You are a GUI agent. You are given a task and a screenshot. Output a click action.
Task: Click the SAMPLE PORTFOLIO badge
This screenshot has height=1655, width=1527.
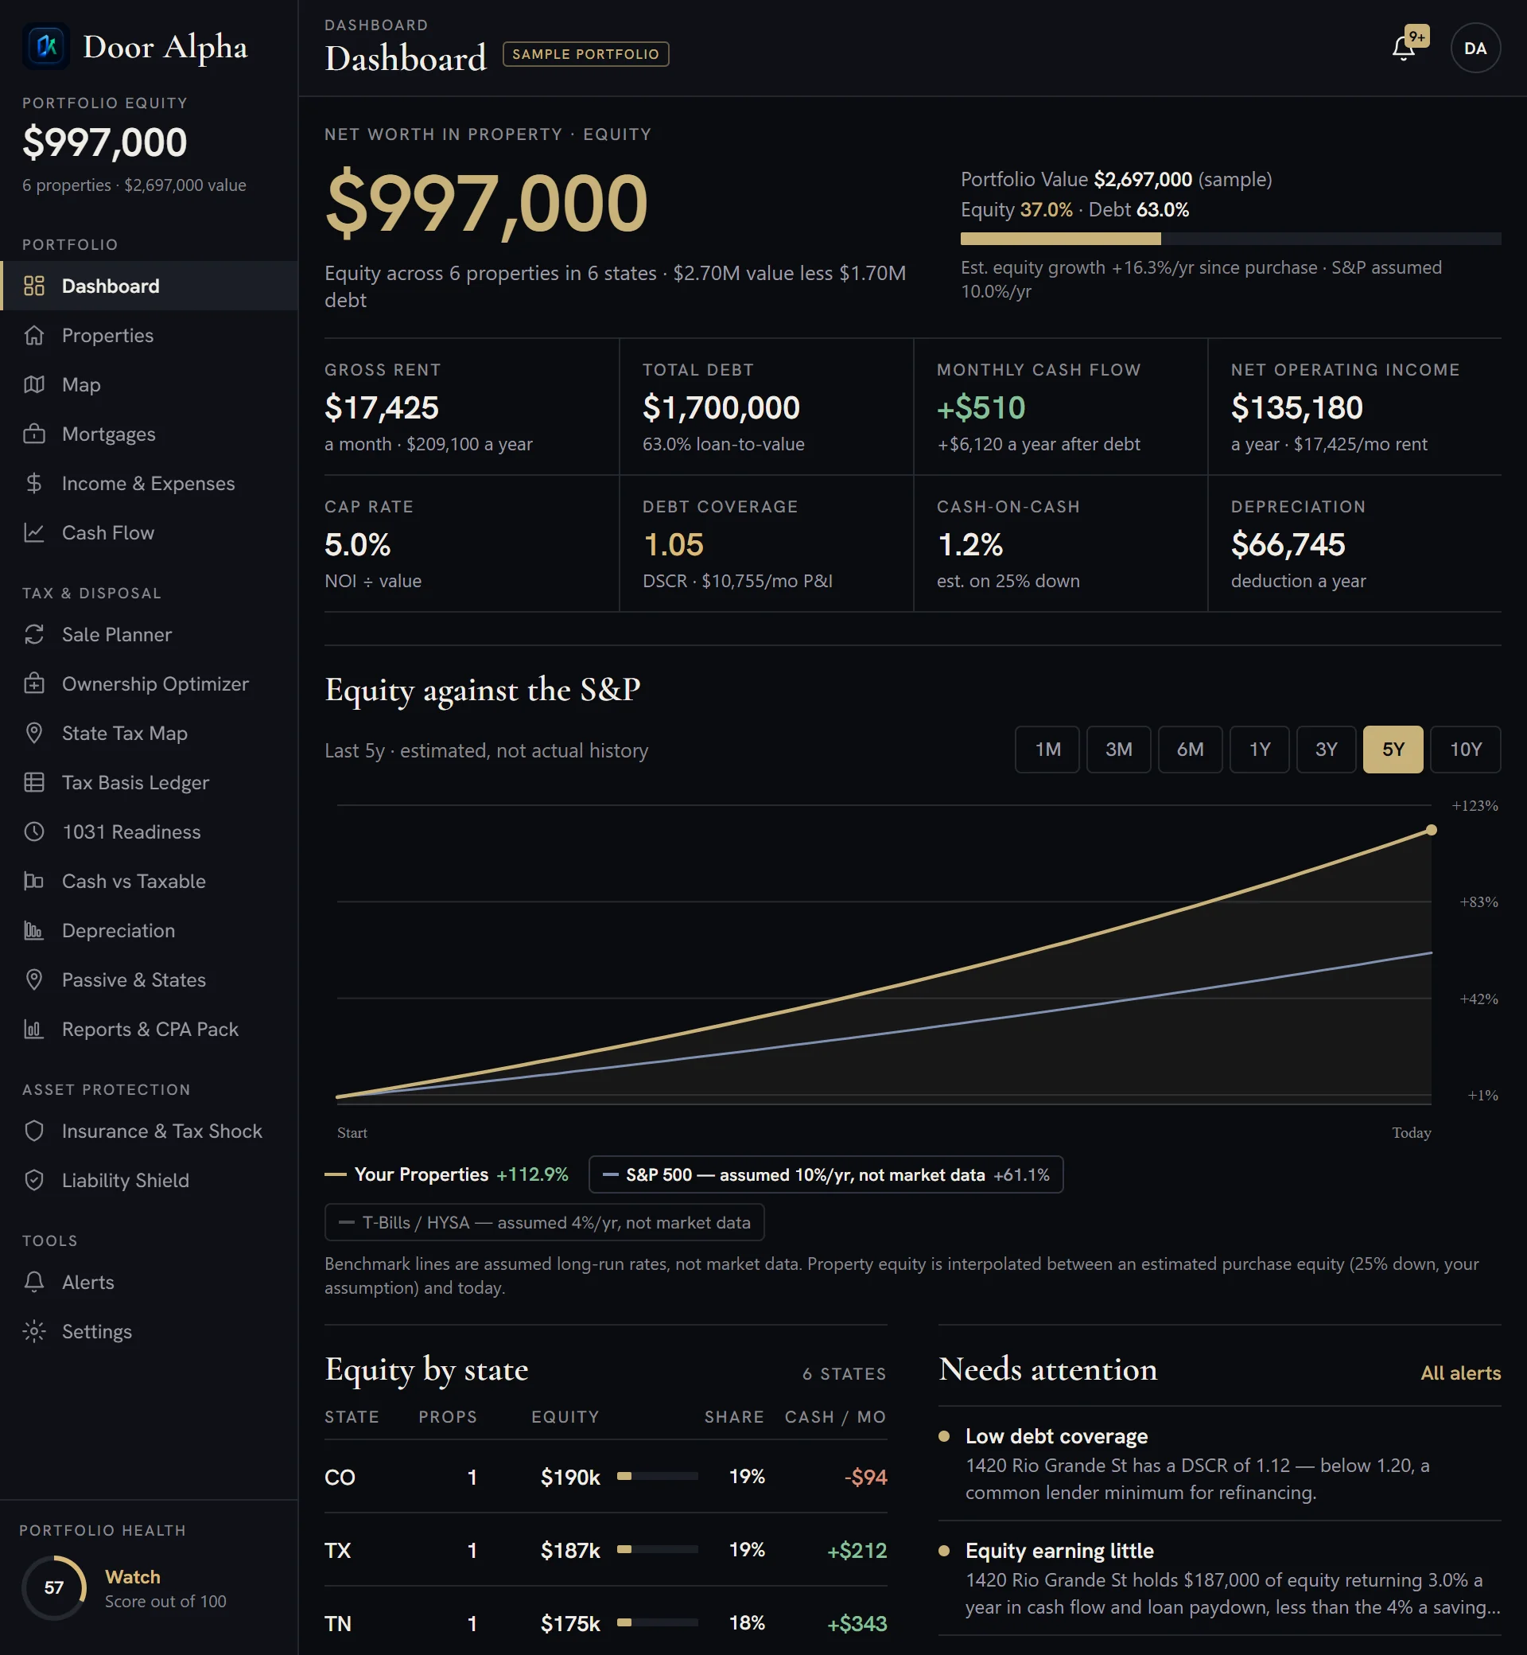coord(586,54)
